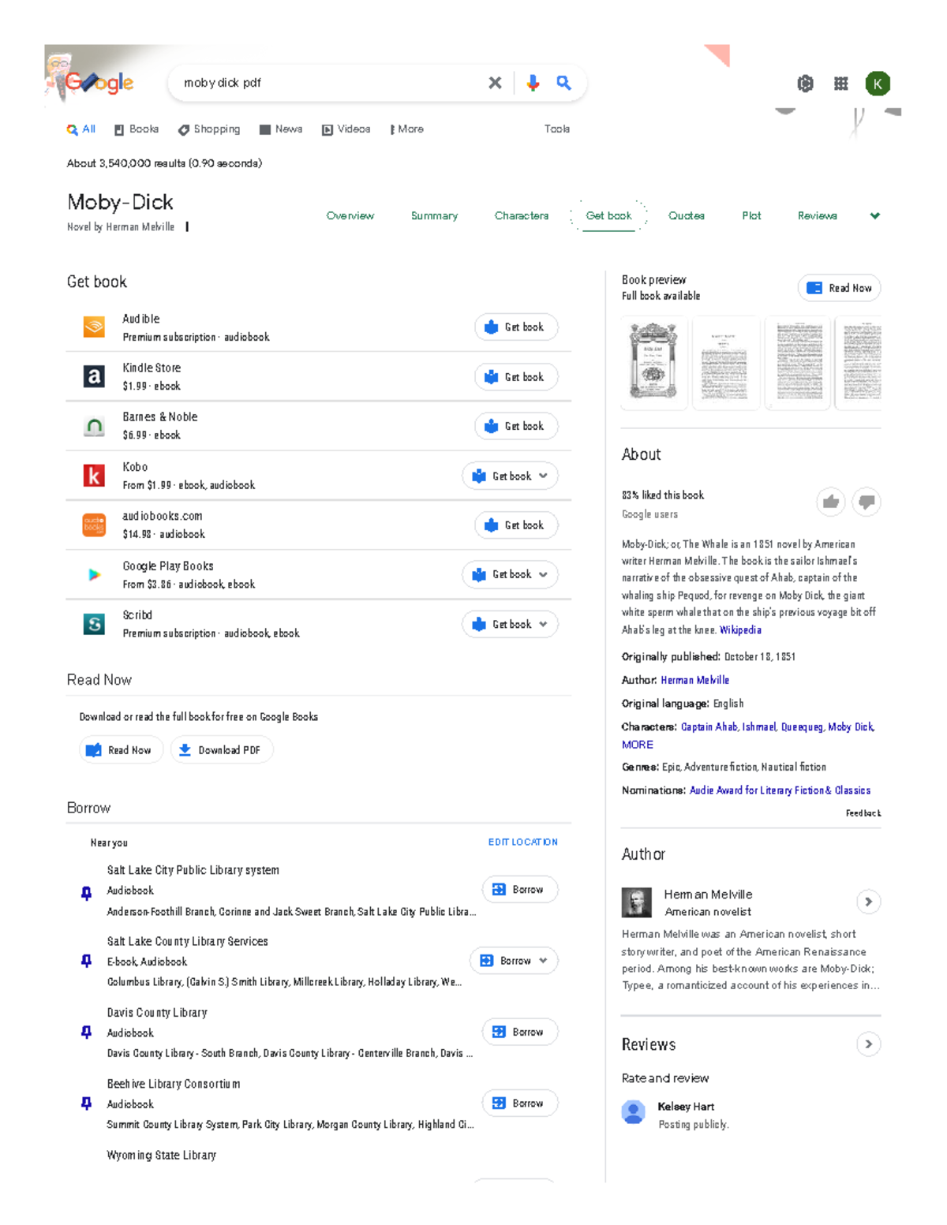Clear the search box with X icon
This screenshot has width=947, height=1225.
pyautogui.click(x=495, y=83)
